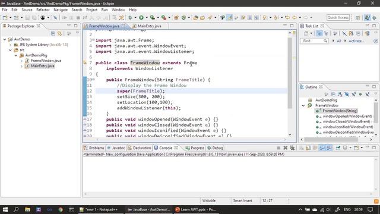Screen dimensions: 380x214
Task: Click the editor vertical scrollbar
Action: (290, 73)
